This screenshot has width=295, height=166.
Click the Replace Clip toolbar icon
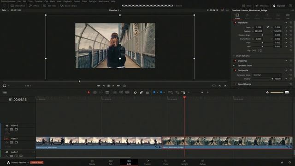click(127, 92)
